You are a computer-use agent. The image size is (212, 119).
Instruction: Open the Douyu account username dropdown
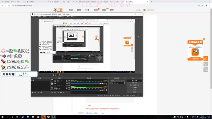pyautogui.click(x=149, y=10)
